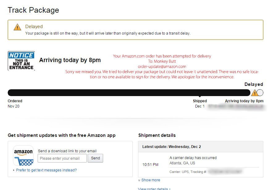
Task: Click the '10:51 PM' timestamp
Action: coord(150,165)
